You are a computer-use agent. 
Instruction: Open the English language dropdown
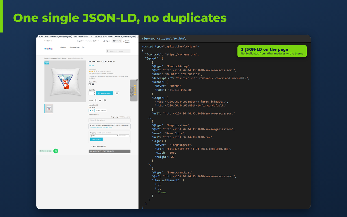pyautogui.click(x=80, y=41)
